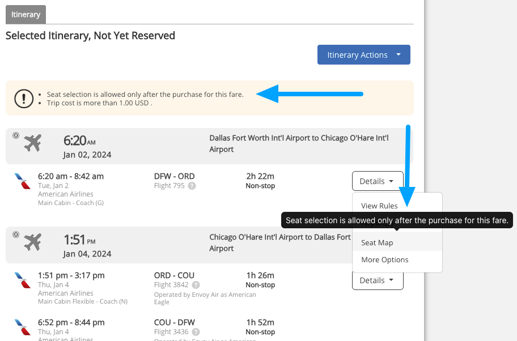Click the exclamation warning icon in alert banner
This screenshot has height=341, width=517.
point(24,99)
